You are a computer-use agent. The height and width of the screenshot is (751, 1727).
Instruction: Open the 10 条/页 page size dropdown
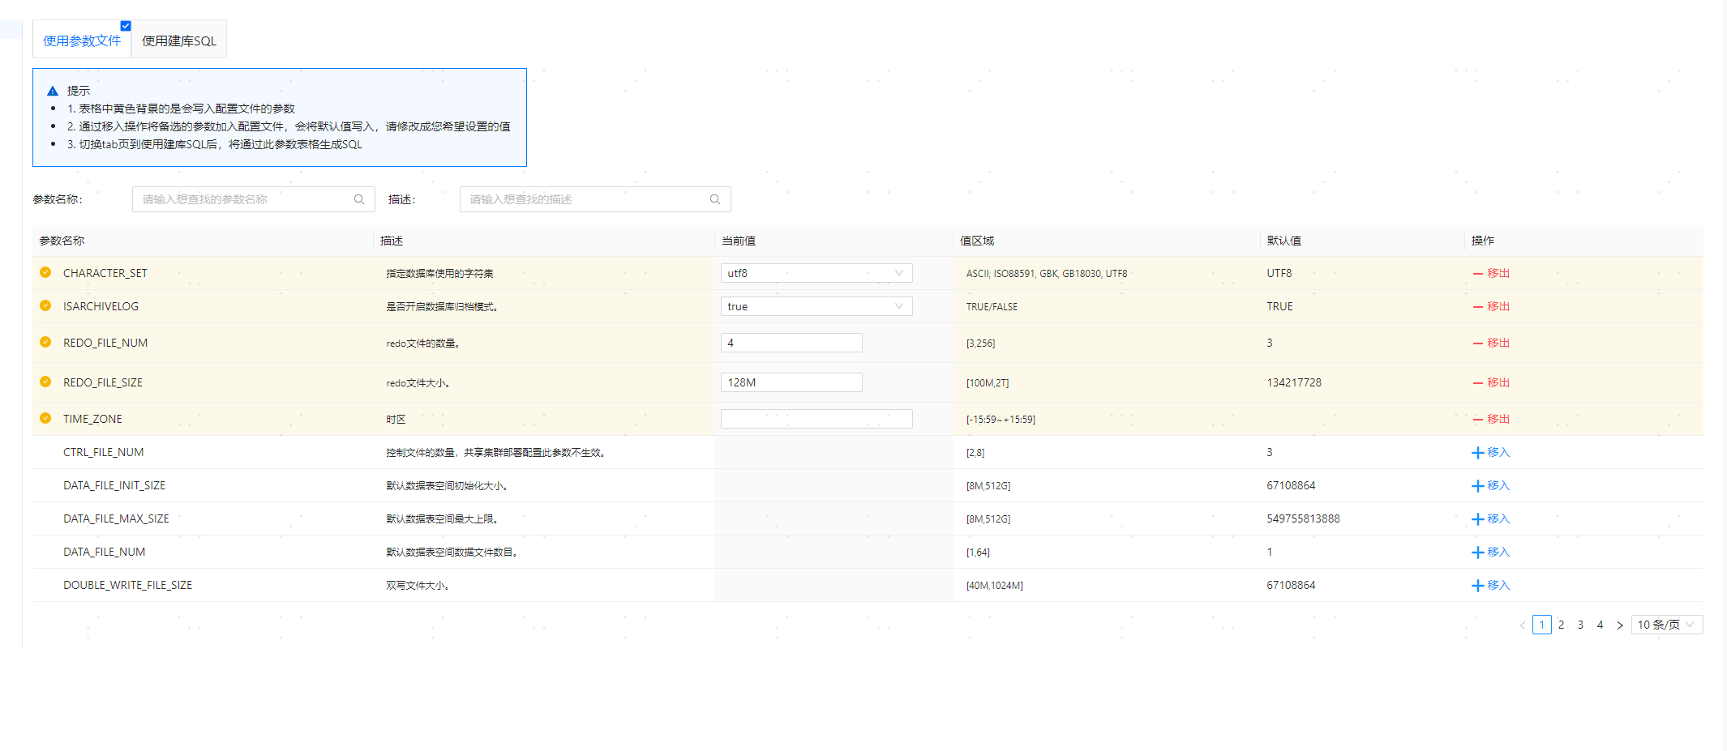coord(1665,625)
